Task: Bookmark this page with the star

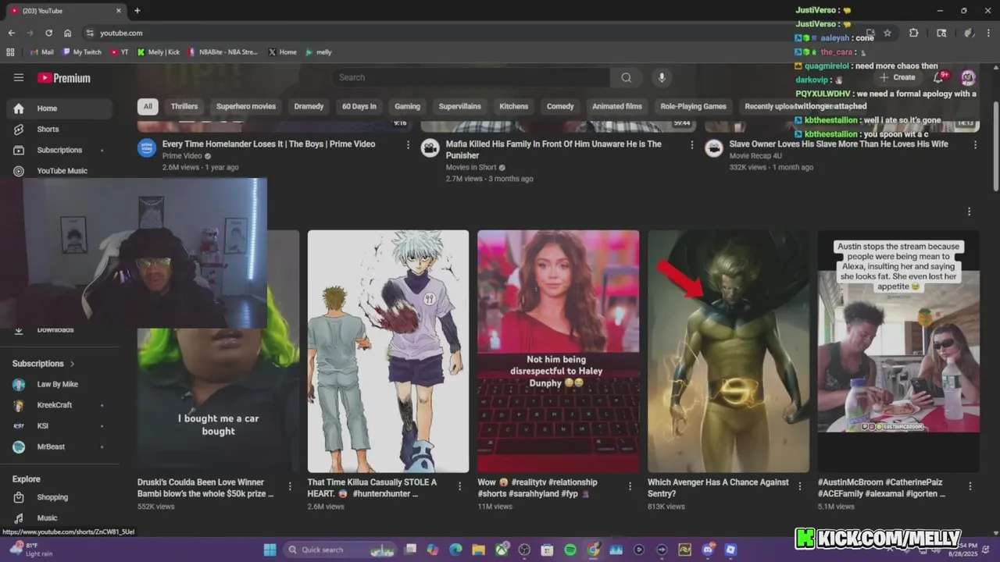Action: 887,33
